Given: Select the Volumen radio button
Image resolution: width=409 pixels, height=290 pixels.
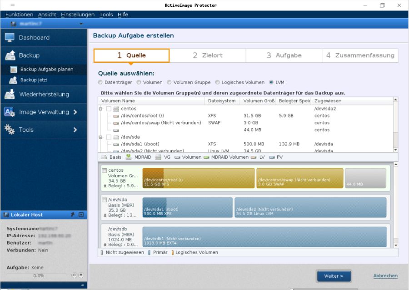Looking at the screenshot, I should click(x=139, y=82).
